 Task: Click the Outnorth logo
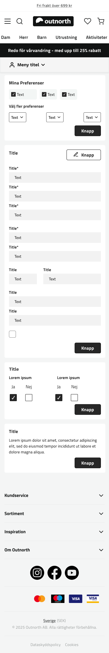[x=53, y=21]
